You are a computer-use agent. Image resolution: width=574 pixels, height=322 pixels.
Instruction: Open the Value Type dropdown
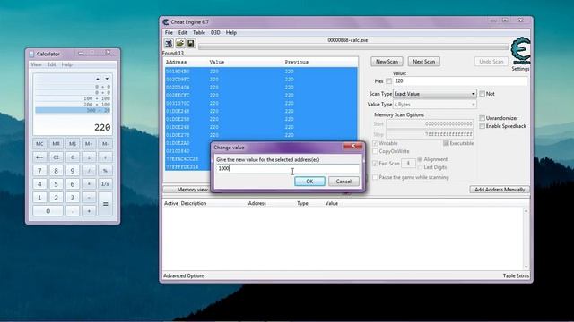(x=434, y=105)
